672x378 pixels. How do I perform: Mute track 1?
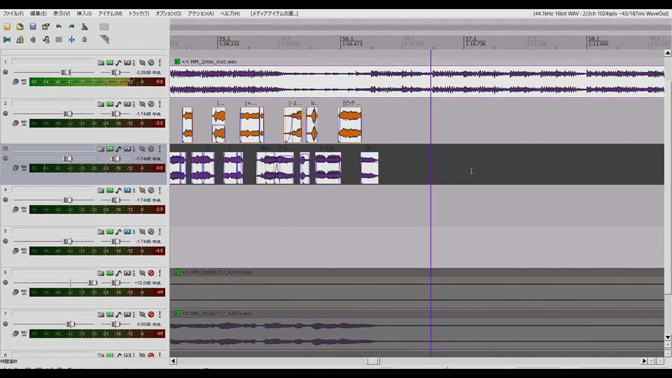[x=151, y=62]
